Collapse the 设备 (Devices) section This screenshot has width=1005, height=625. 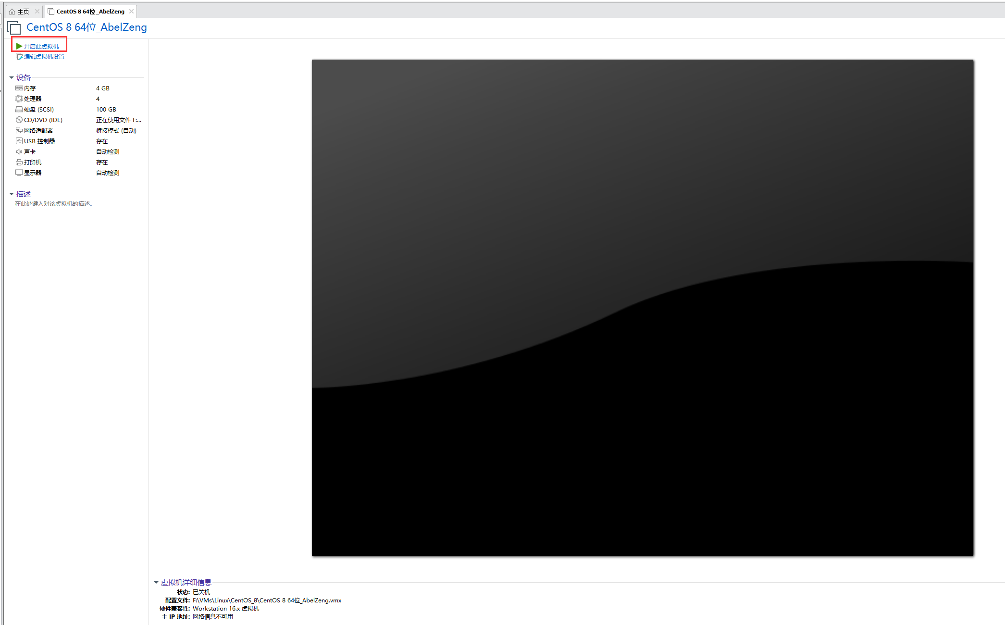click(12, 77)
